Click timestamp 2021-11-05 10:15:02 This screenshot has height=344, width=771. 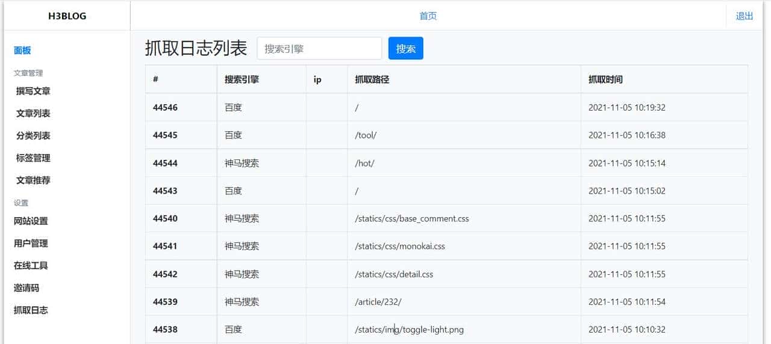point(627,191)
